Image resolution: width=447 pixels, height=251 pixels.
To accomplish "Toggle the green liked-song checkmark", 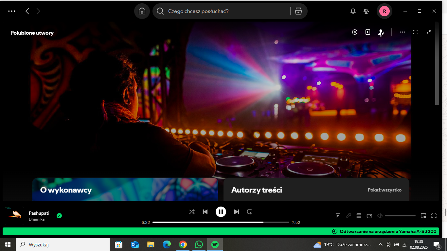I will pos(59,216).
